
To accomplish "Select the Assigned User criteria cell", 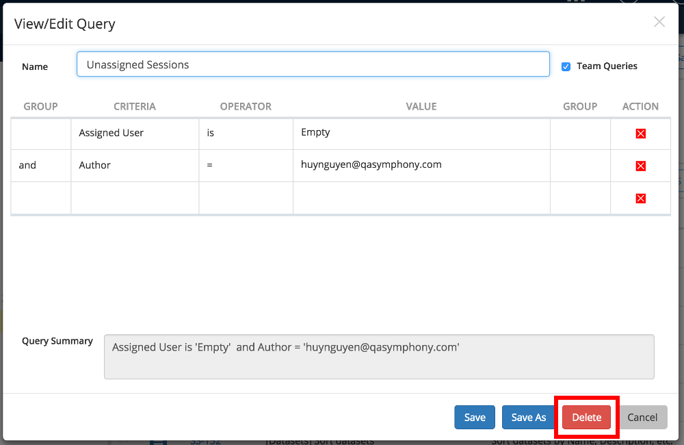I will 135,133.
